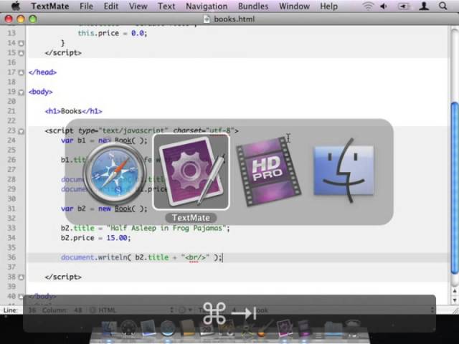The width and height of the screenshot is (459, 344).
Task: Switch to Safari in the app switcher
Action: pyautogui.click(x=115, y=173)
